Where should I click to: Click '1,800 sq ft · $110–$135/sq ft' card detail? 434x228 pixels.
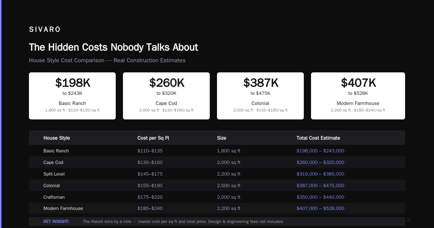[72, 110]
